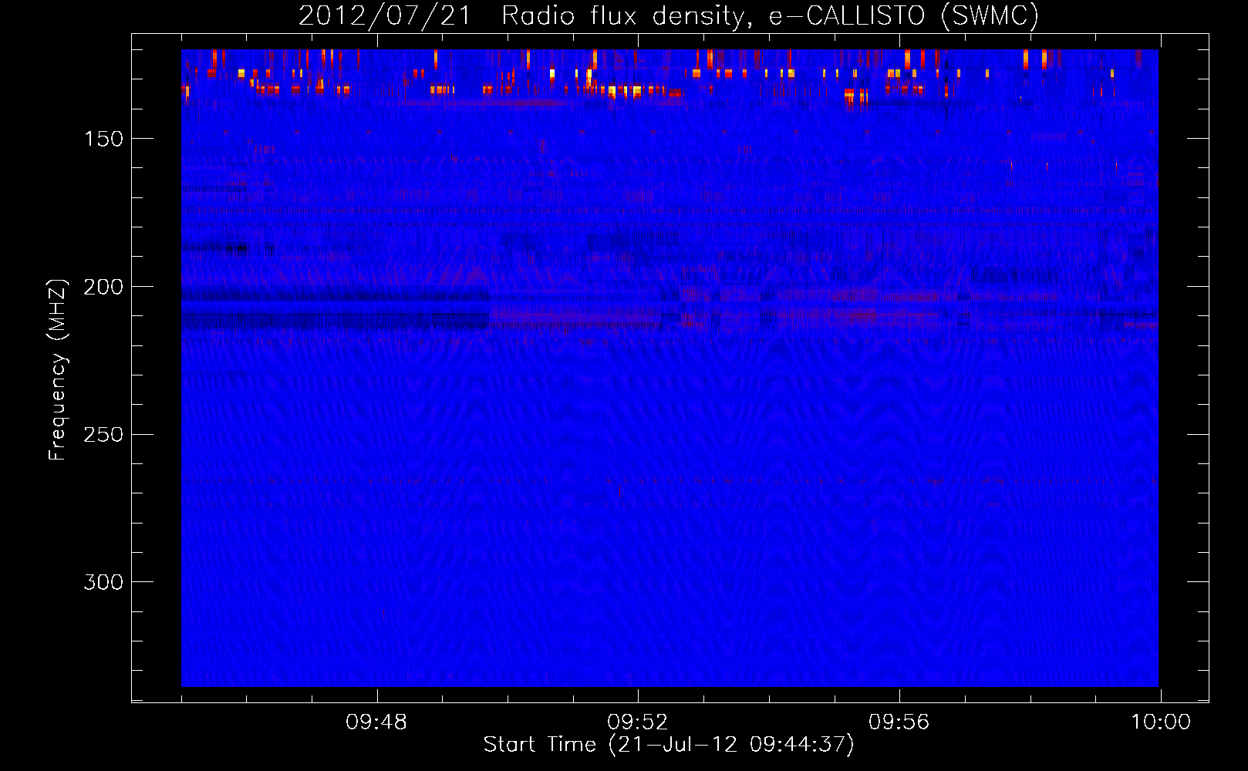1248x771 pixels.
Task: Click the 250 frequency tick label
Action: (103, 434)
